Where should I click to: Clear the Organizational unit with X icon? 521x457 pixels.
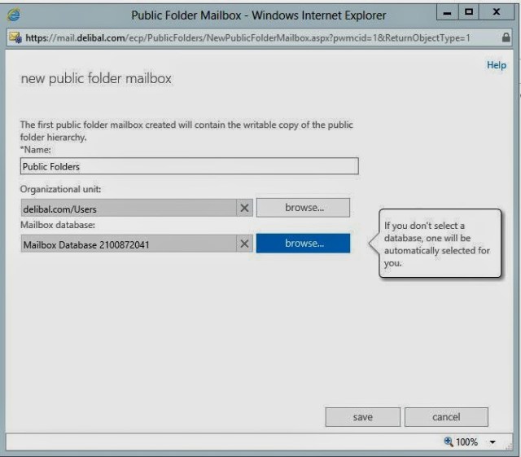point(245,208)
